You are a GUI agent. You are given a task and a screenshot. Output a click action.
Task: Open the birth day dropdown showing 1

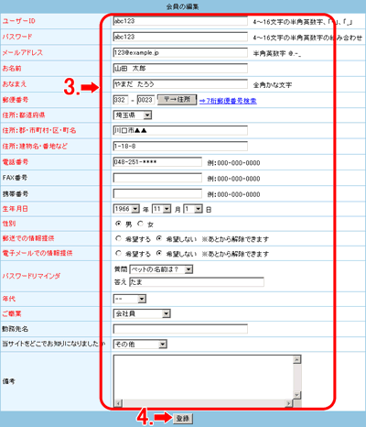[193, 209]
